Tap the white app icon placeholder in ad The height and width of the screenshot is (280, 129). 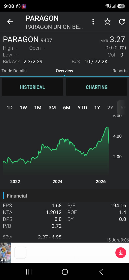point(20,253)
